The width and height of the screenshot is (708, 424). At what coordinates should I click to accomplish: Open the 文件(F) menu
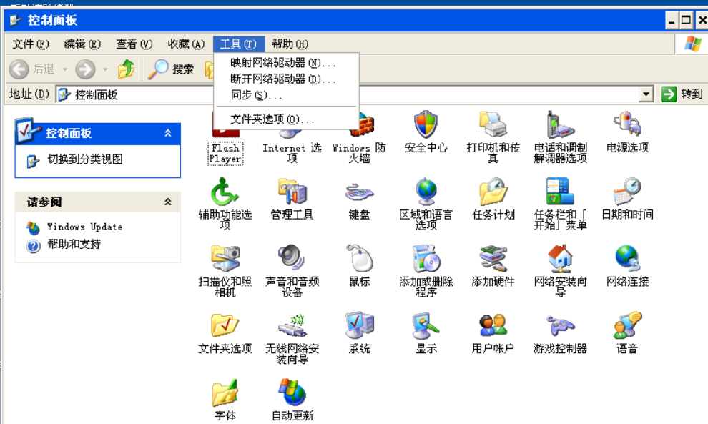click(x=30, y=44)
